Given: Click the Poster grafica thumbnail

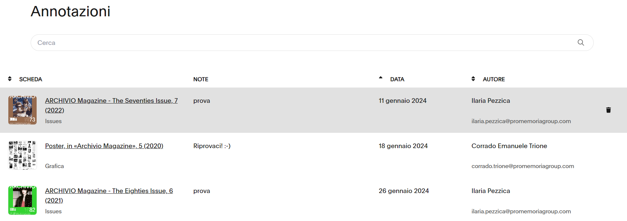Looking at the screenshot, I should (x=22, y=155).
